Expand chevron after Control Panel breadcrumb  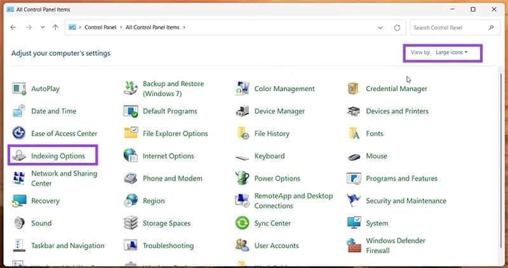point(121,27)
